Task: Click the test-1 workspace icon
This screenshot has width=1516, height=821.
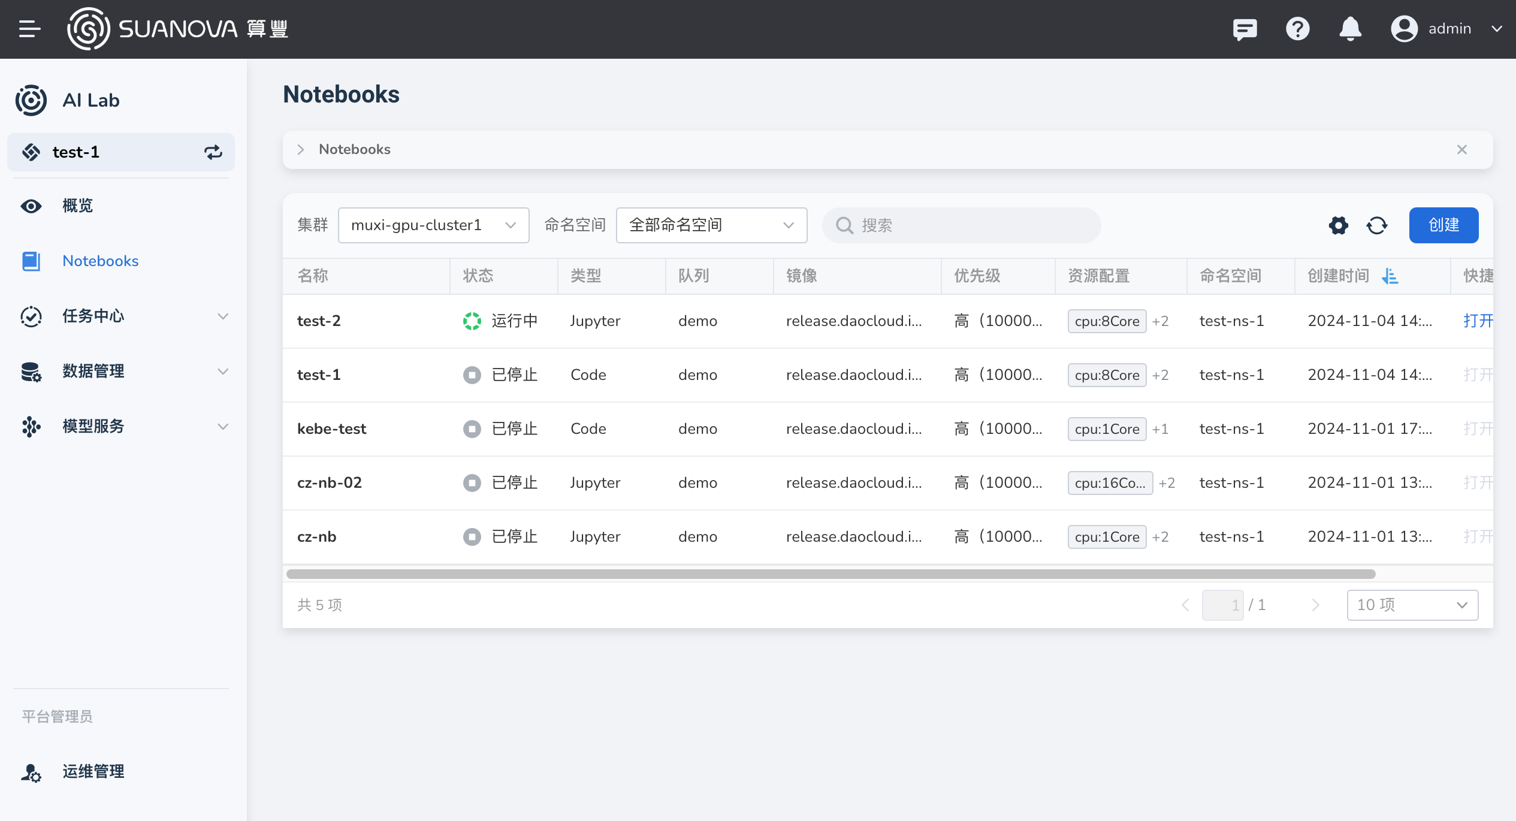Action: click(31, 152)
